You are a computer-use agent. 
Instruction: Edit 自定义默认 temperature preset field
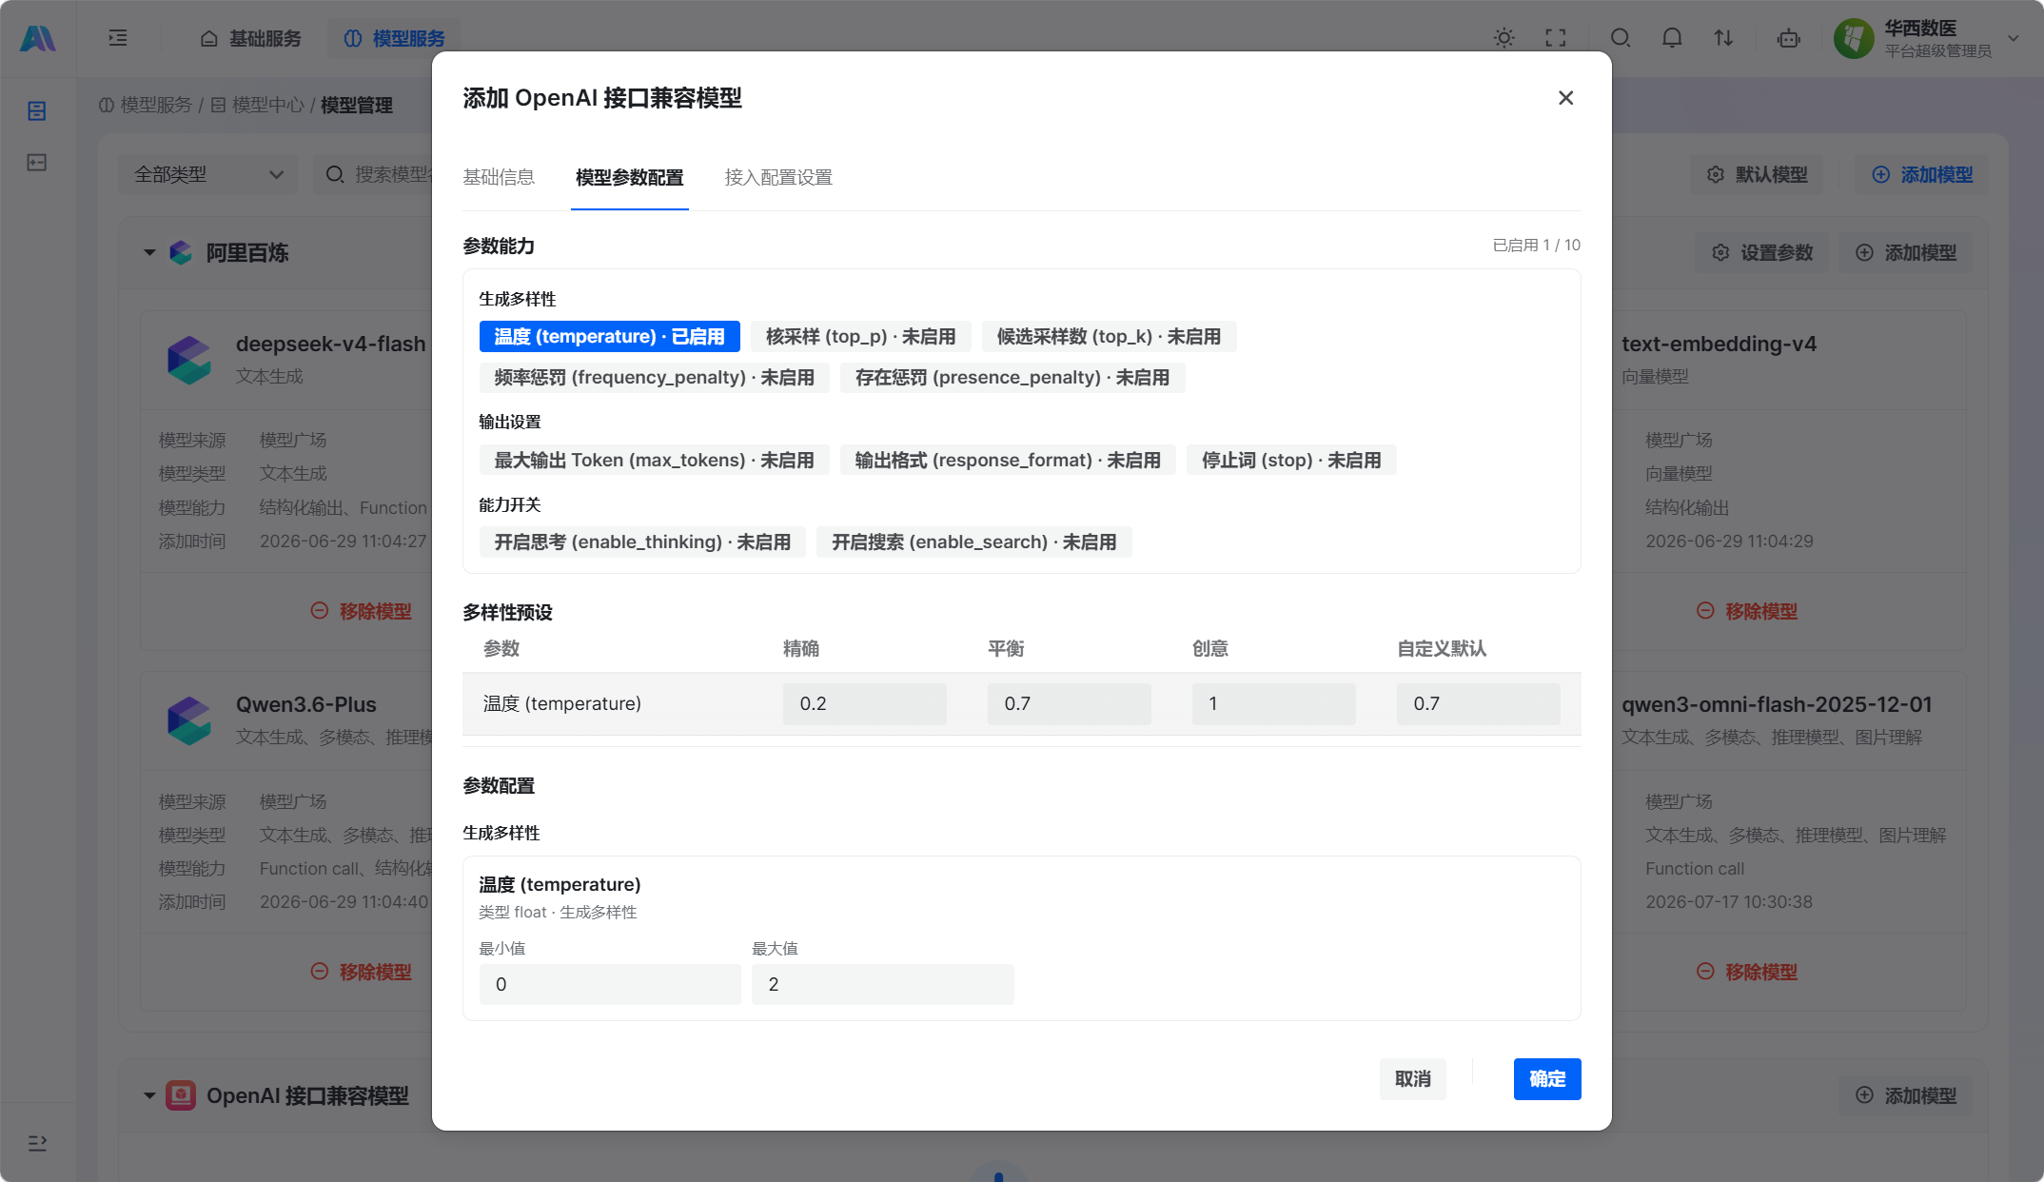pos(1479,704)
